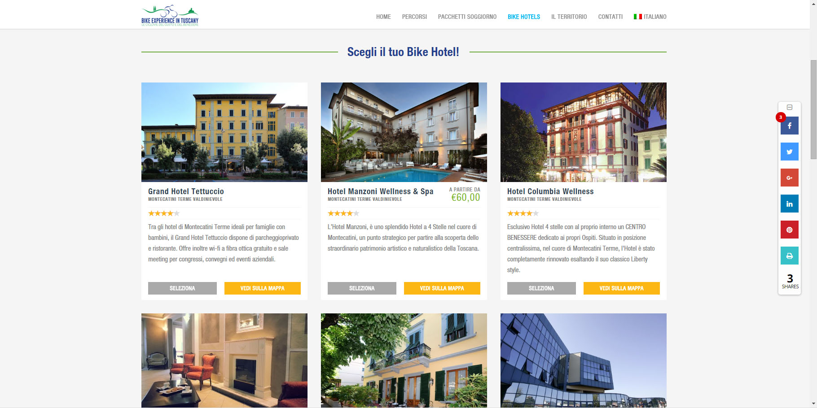This screenshot has height=408, width=817.
Task: Pin page with Pinterest icon
Action: point(789,230)
